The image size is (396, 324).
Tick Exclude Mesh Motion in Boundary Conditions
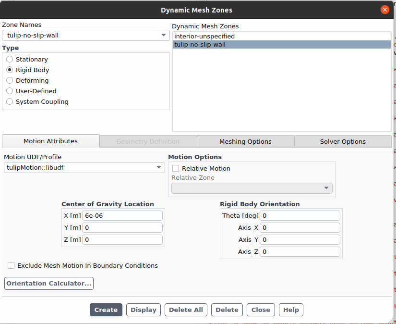[x=11, y=266]
